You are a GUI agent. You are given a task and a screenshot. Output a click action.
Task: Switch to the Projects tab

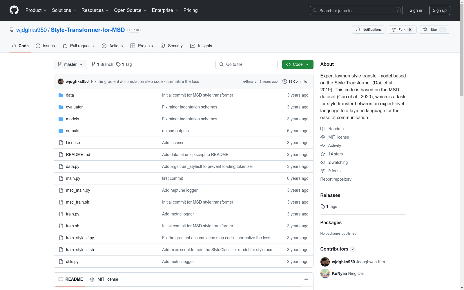point(142,46)
